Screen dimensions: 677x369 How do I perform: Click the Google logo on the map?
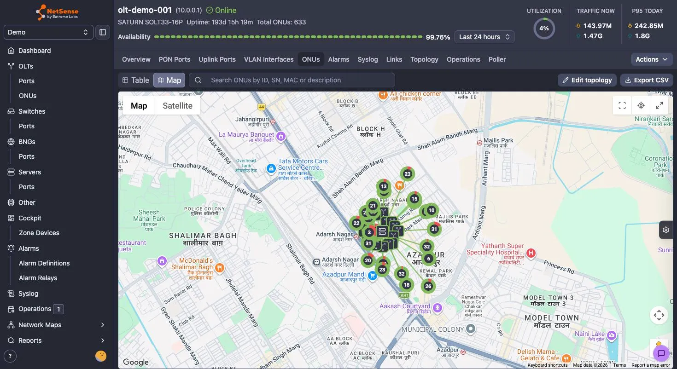coord(136,362)
